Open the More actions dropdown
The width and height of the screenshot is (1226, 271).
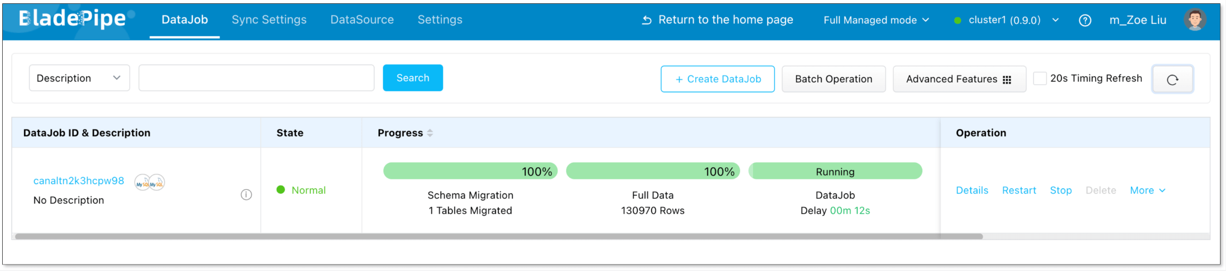(1147, 190)
